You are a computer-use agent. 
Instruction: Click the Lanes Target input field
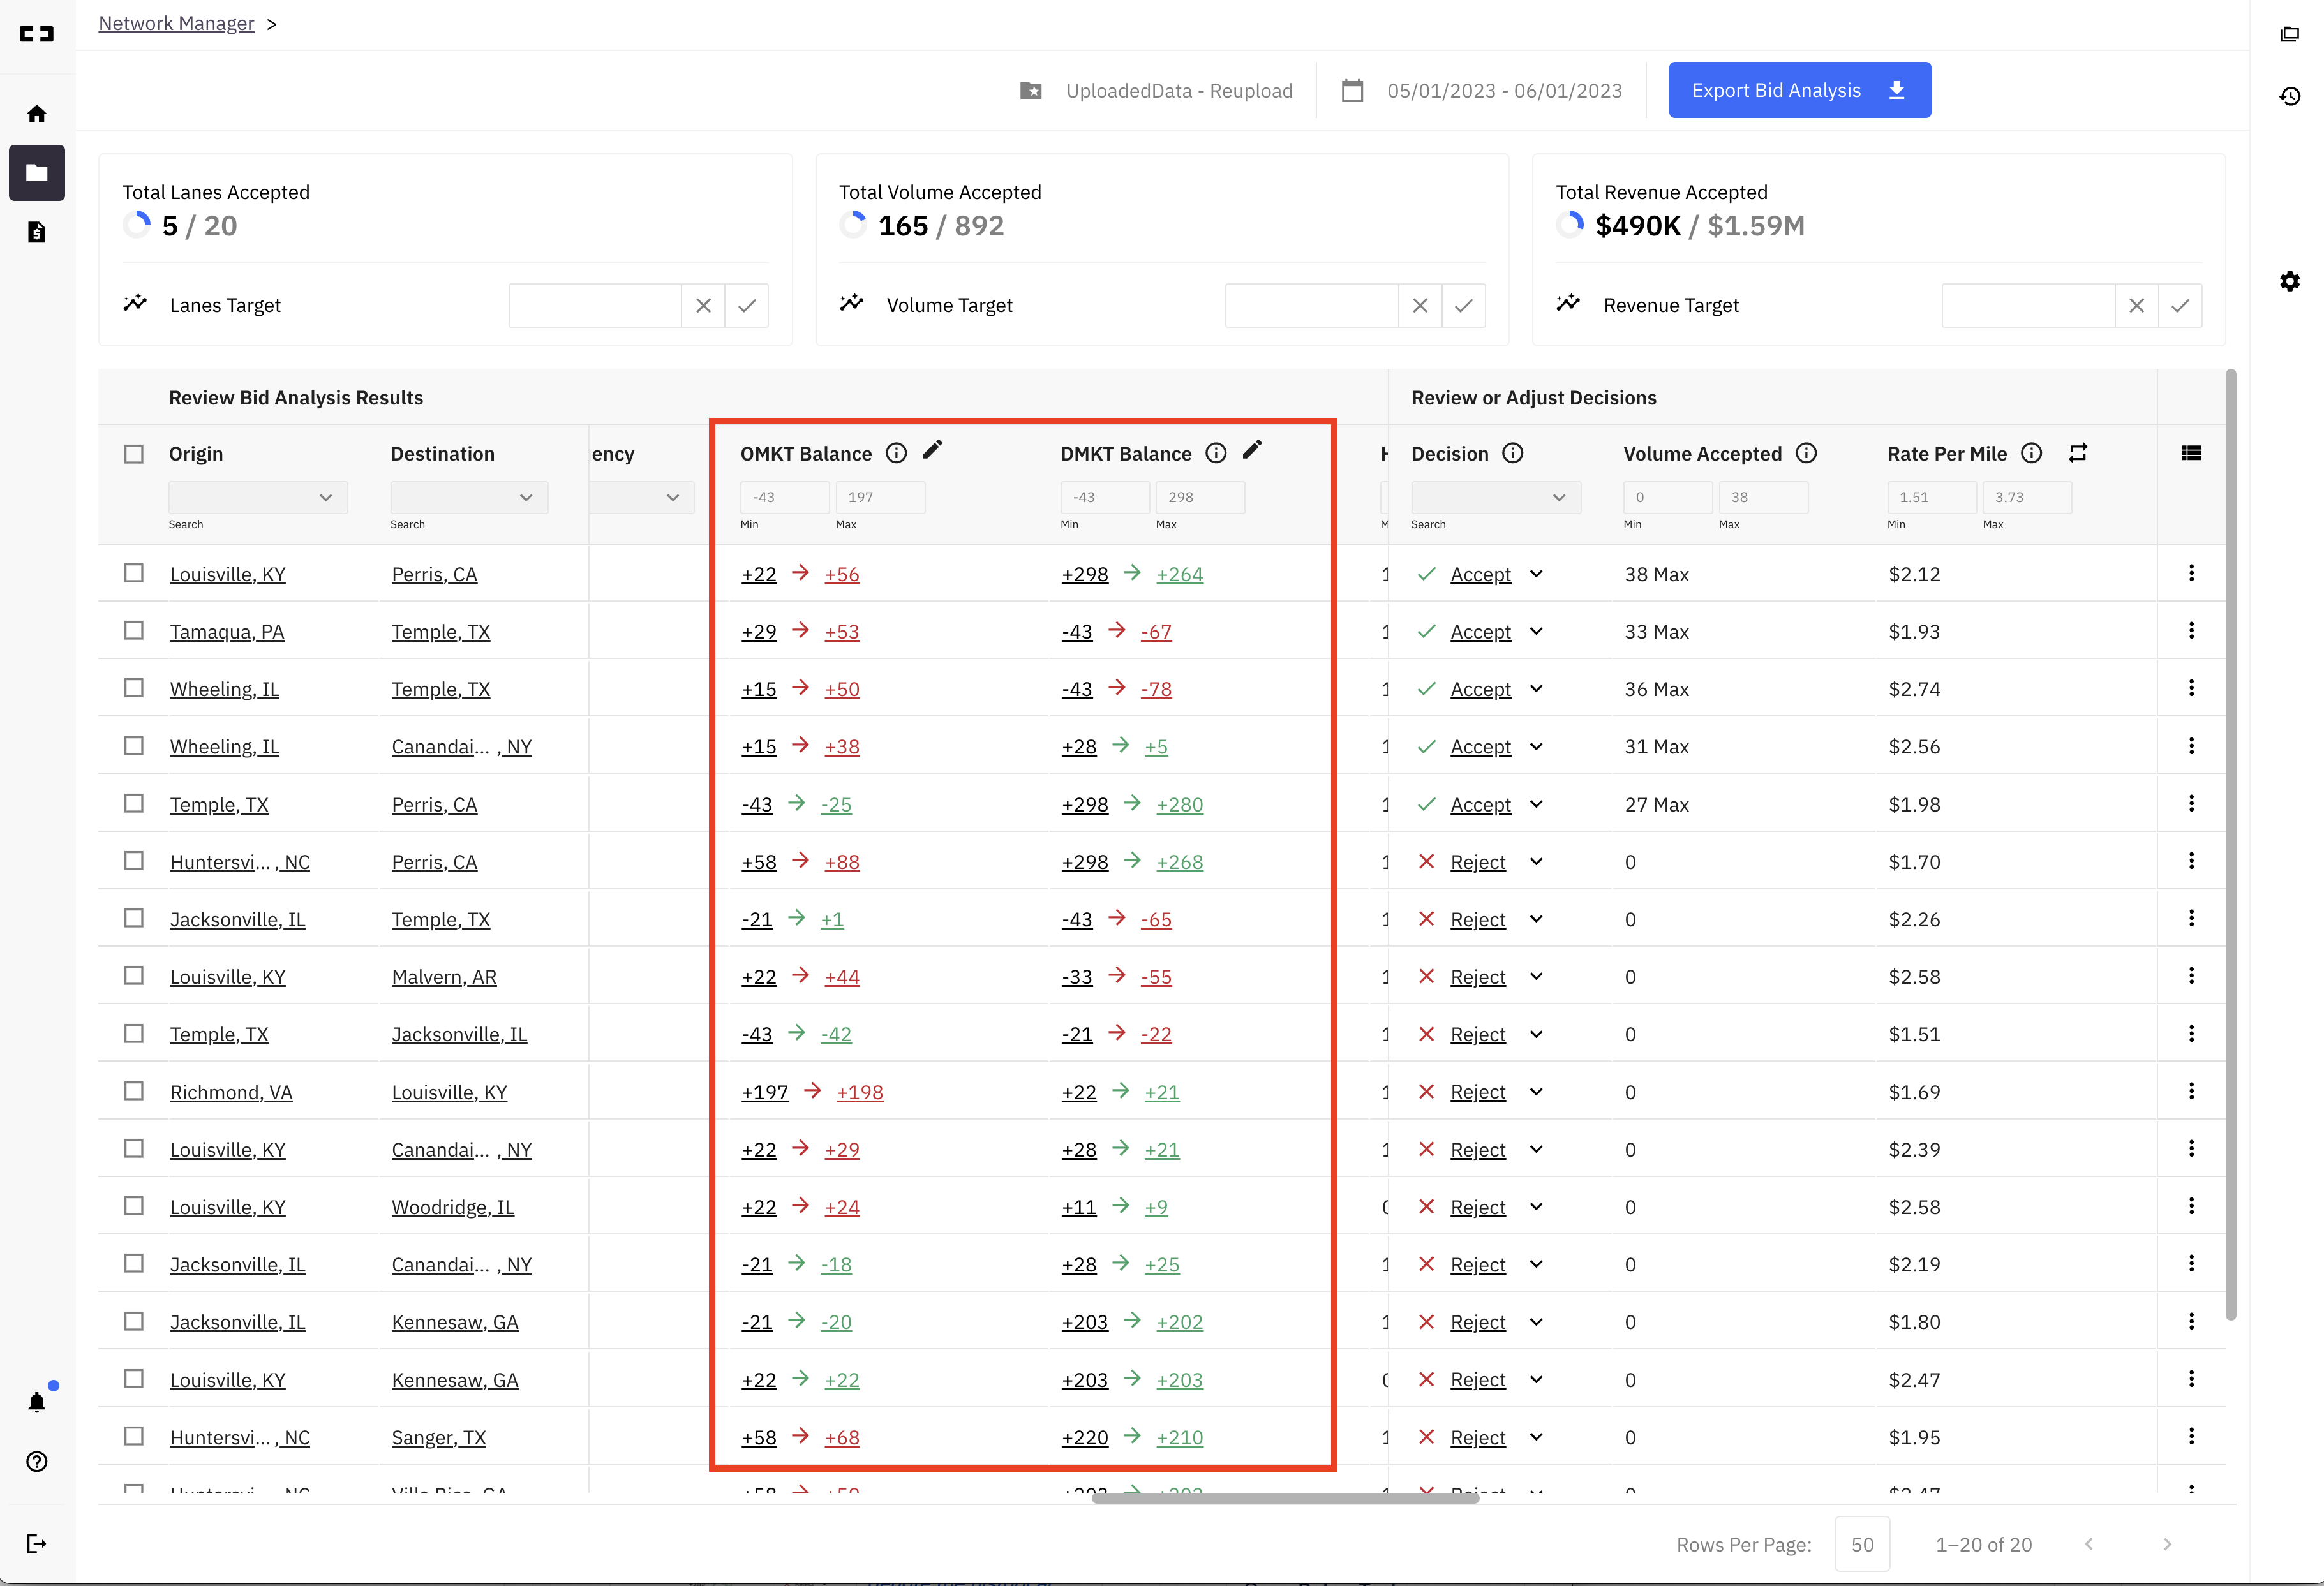[x=595, y=305]
